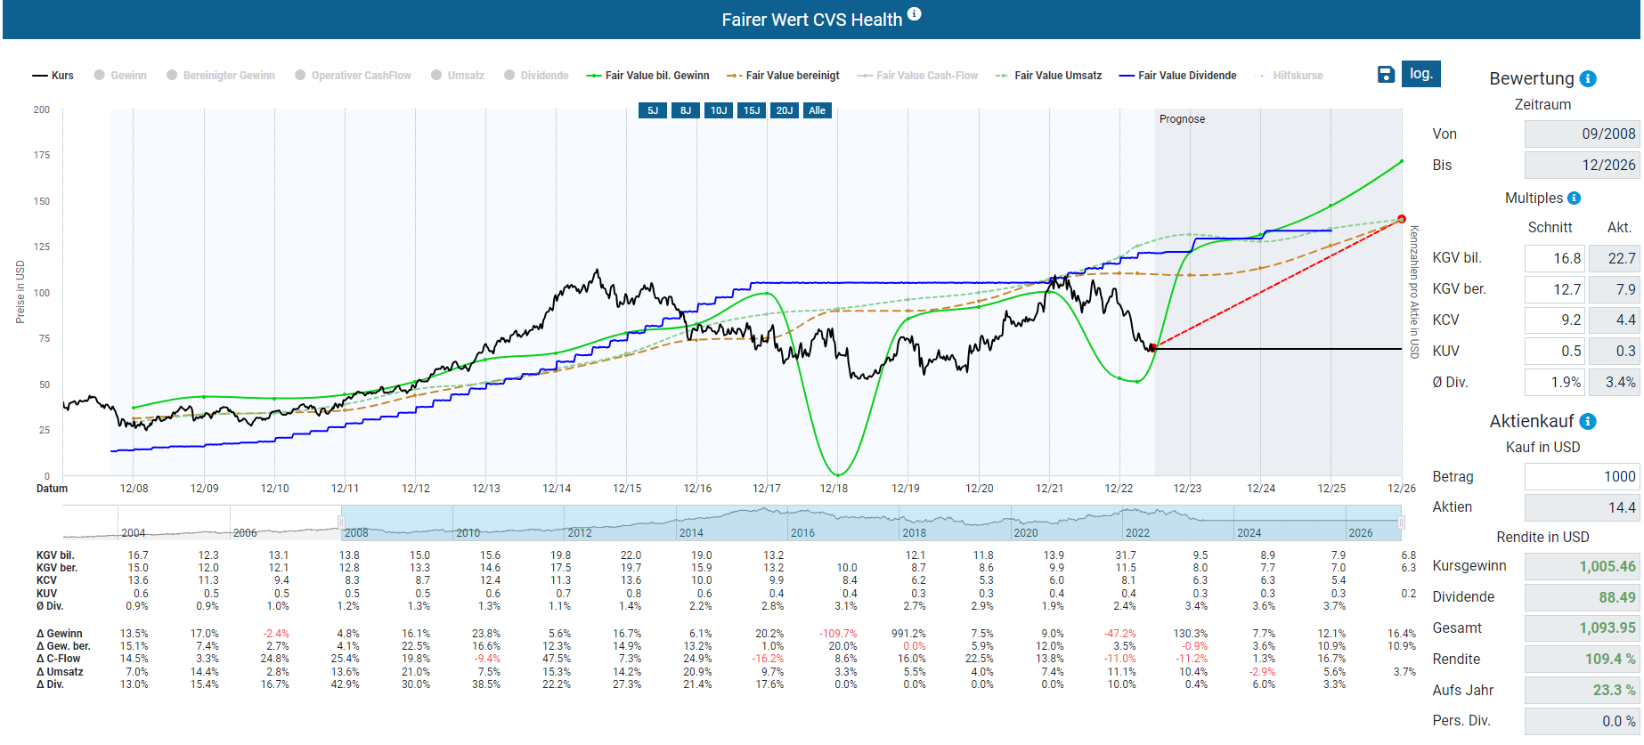Click left handle of range navigator

tap(341, 522)
